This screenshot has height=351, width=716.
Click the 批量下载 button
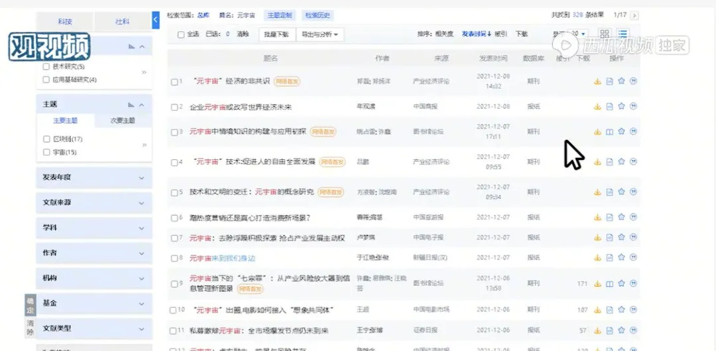[x=276, y=35]
